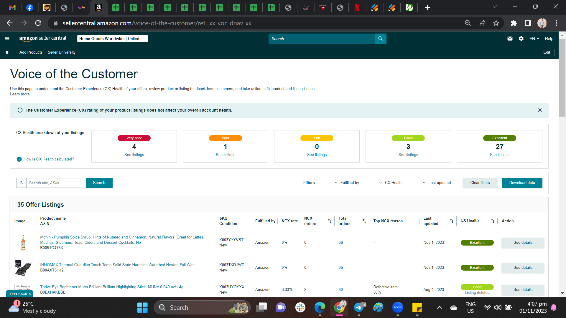Open the Thrive Eye Brightener product link
The image size is (566, 318).
(112, 287)
